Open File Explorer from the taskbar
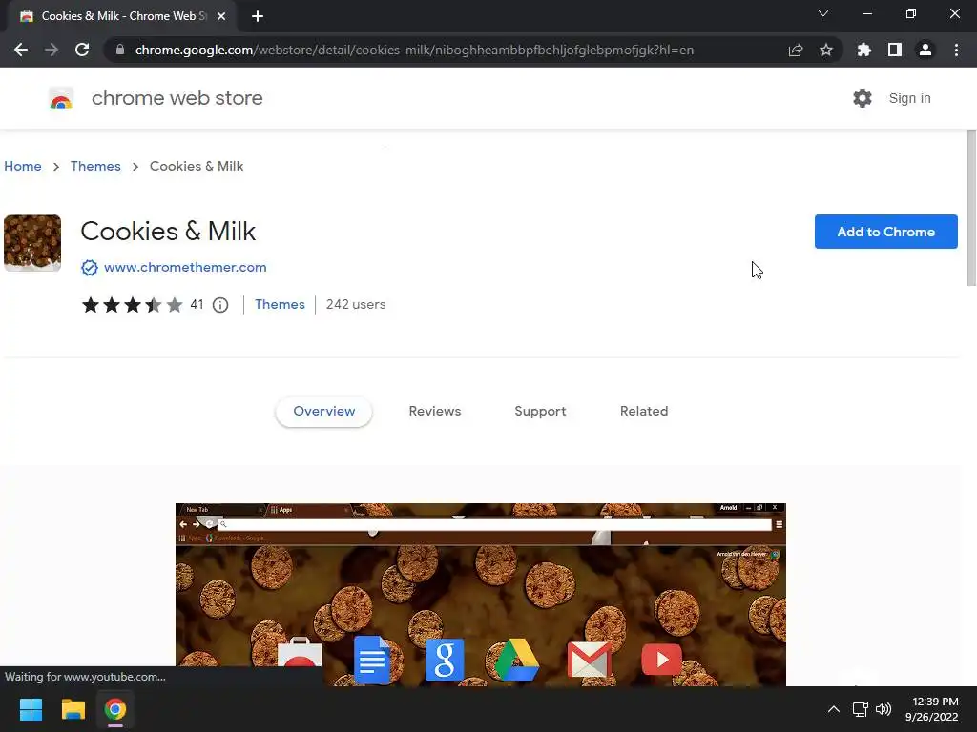Screen dimensions: 977x732 click(73, 709)
